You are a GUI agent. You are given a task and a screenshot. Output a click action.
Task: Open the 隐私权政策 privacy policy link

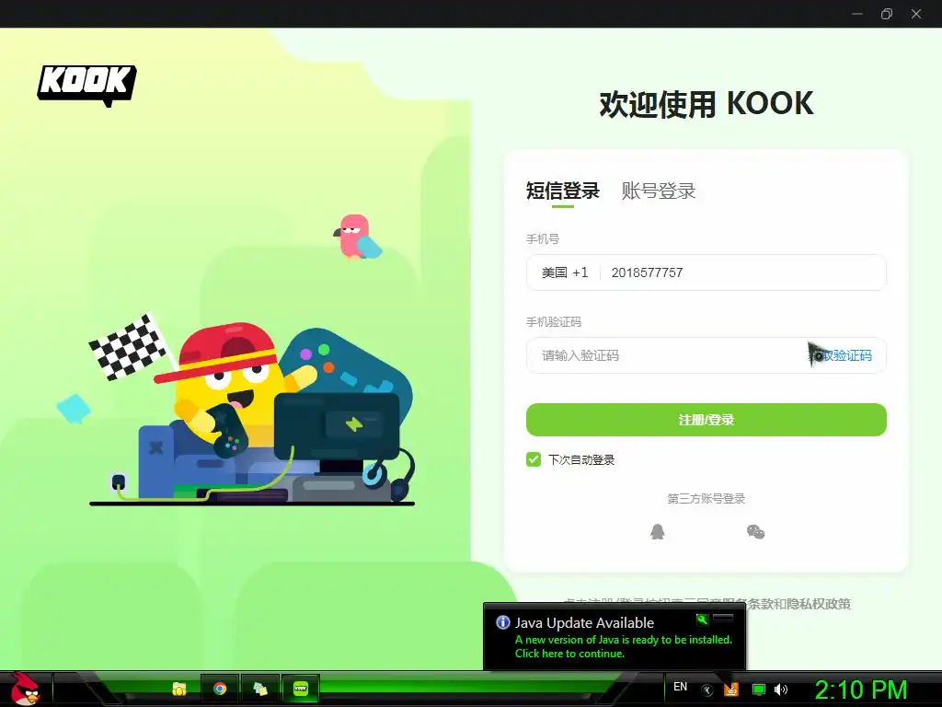(820, 604)
